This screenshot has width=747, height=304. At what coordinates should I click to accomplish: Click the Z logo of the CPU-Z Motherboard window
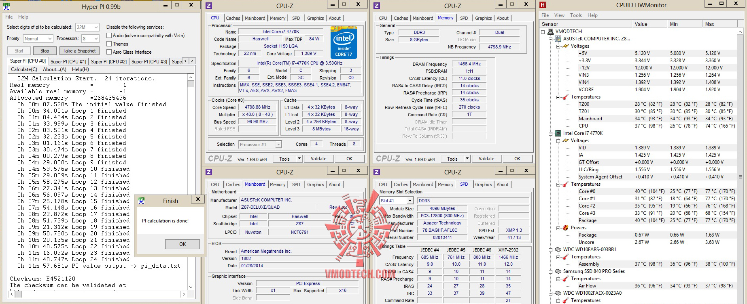[209, 172]
